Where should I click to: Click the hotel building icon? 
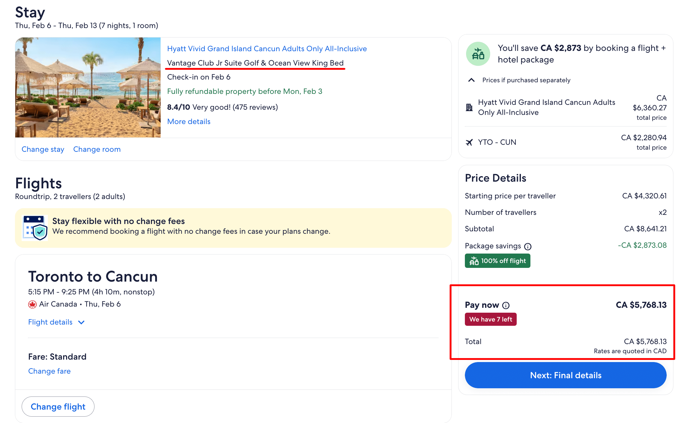(x=469, y=107)
